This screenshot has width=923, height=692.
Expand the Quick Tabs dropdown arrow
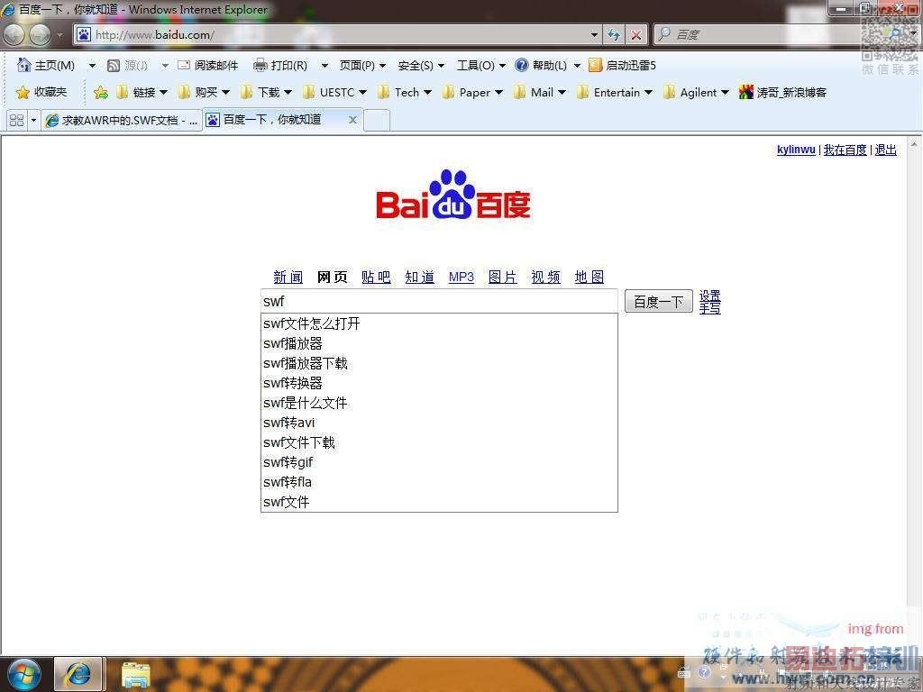[33, 120]
